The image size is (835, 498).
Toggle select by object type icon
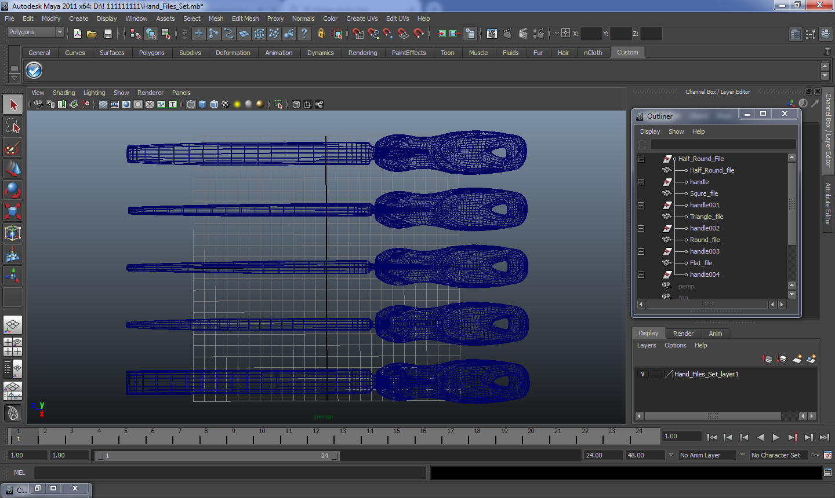(151, 34)
